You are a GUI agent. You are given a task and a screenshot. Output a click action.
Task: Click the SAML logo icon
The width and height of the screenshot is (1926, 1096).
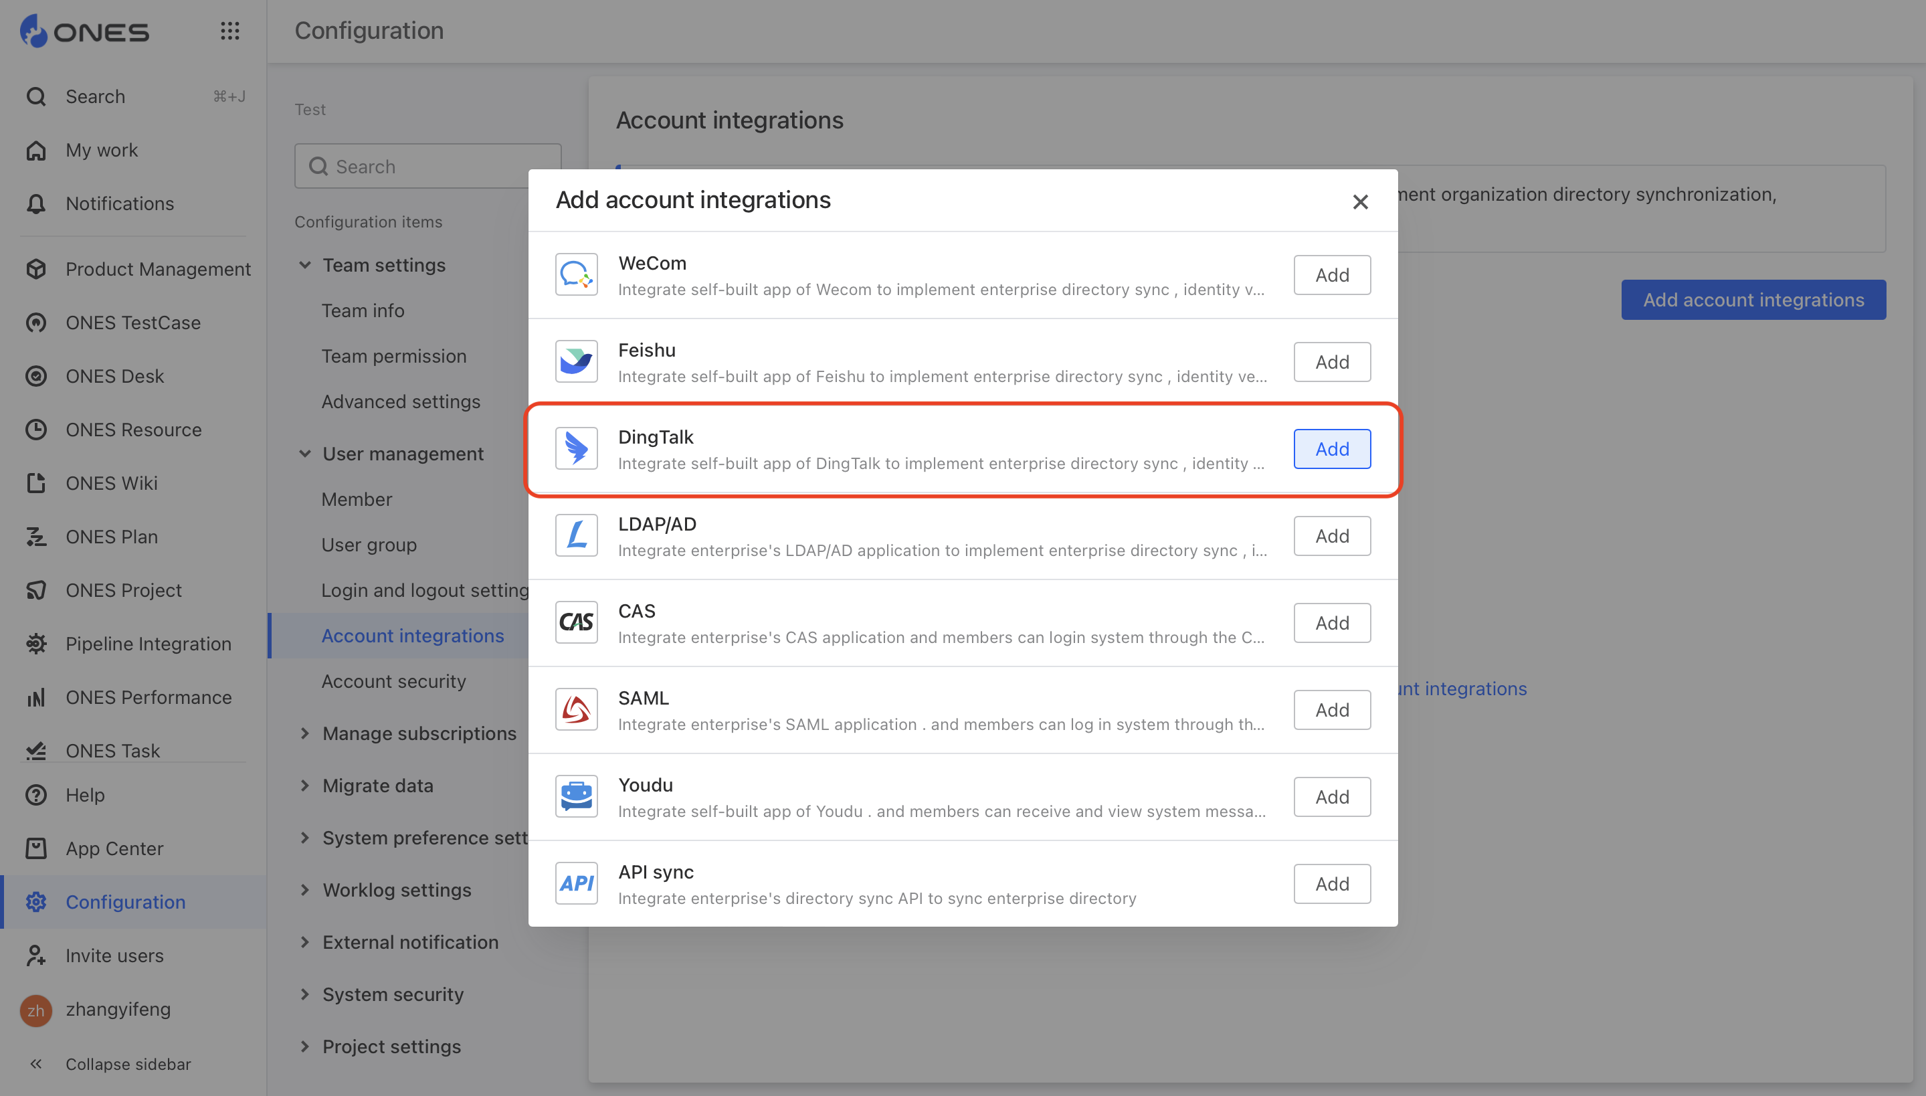pos(577,709)
